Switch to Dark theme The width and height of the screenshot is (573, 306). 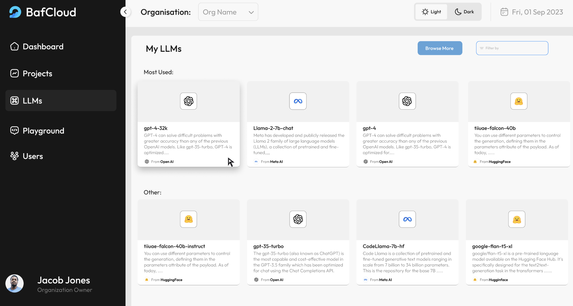pyautogui.click(x=464, y=12)
